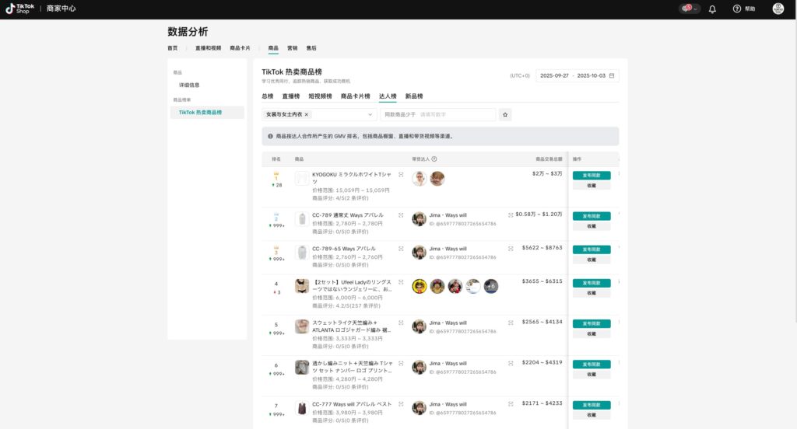Click the help question mark icon

tap(736, 9)
